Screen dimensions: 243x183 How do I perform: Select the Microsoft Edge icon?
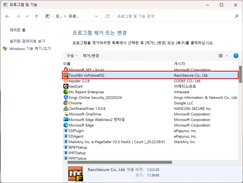[x=66, y=125]
